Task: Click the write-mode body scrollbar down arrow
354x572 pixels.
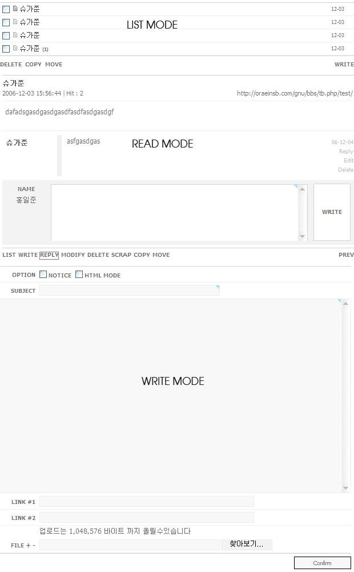Action: point(345,488)
